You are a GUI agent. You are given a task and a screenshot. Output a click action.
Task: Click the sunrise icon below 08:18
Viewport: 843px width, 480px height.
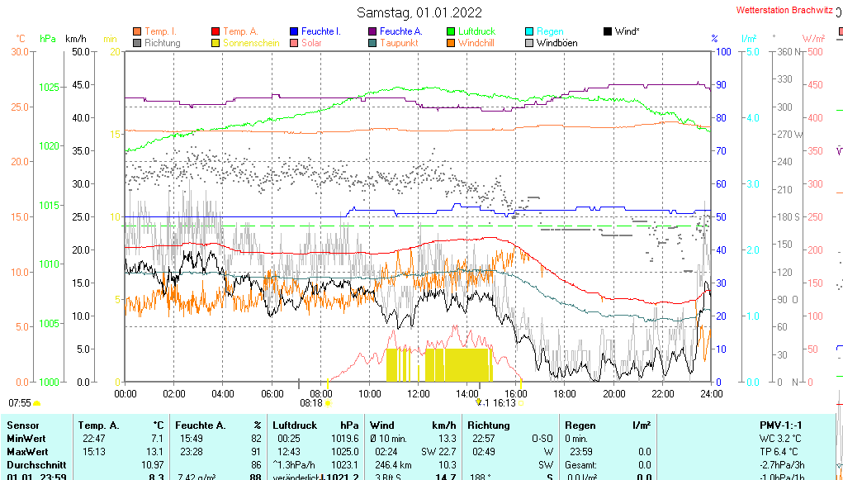(x=328, y=403)
